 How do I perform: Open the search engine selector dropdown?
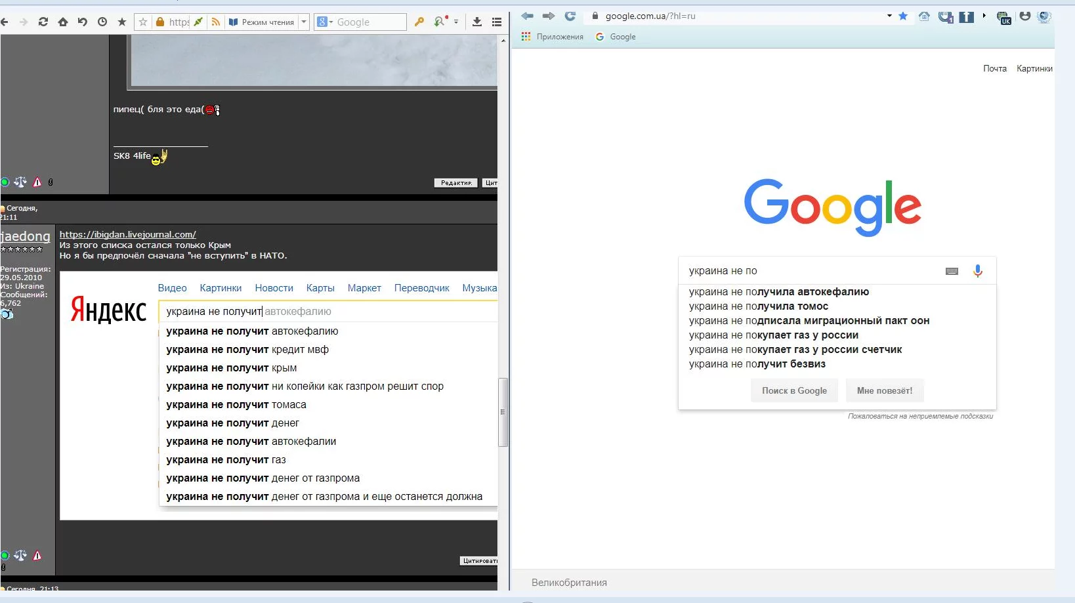point(326,22)
